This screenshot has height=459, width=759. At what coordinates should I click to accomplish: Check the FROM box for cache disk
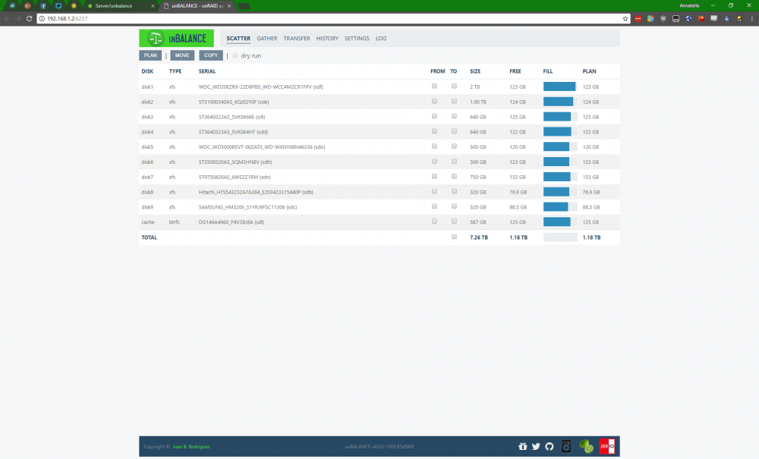click(434, 221)
